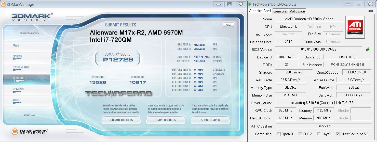Click the SAVE RESULTS button
Viewport: 377px width, 142px height.
[166, 120]
